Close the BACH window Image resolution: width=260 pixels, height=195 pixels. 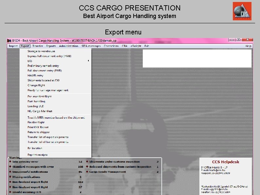coord(248,40)
